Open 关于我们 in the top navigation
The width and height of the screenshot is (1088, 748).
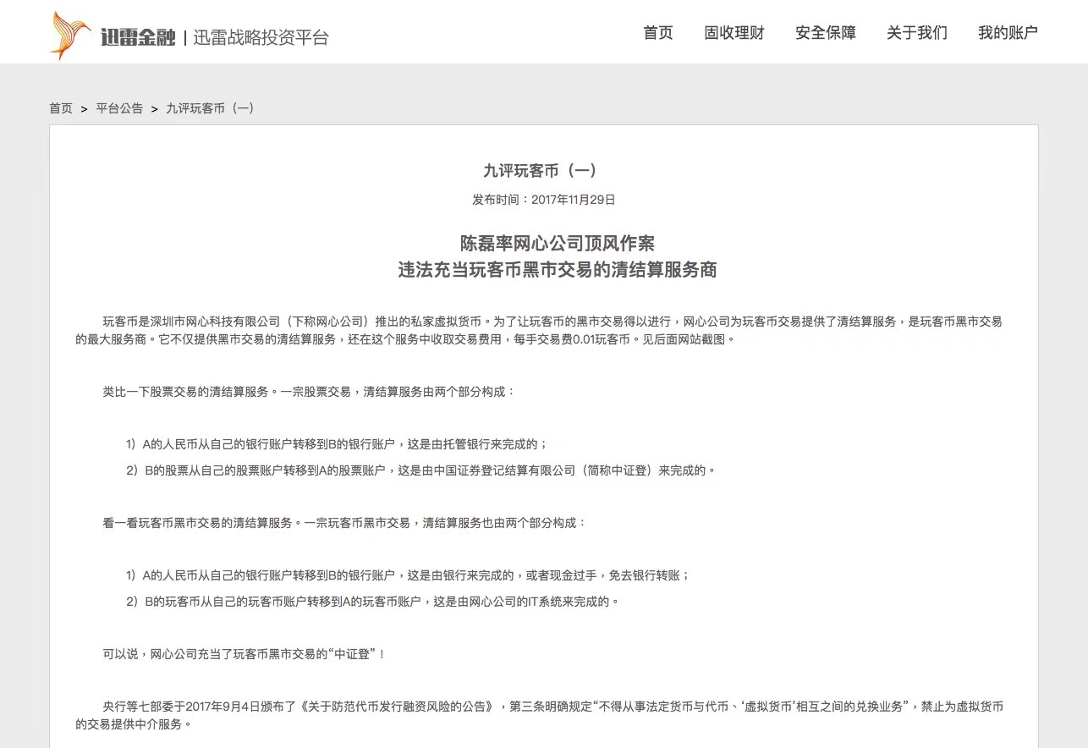click(917, 32)
